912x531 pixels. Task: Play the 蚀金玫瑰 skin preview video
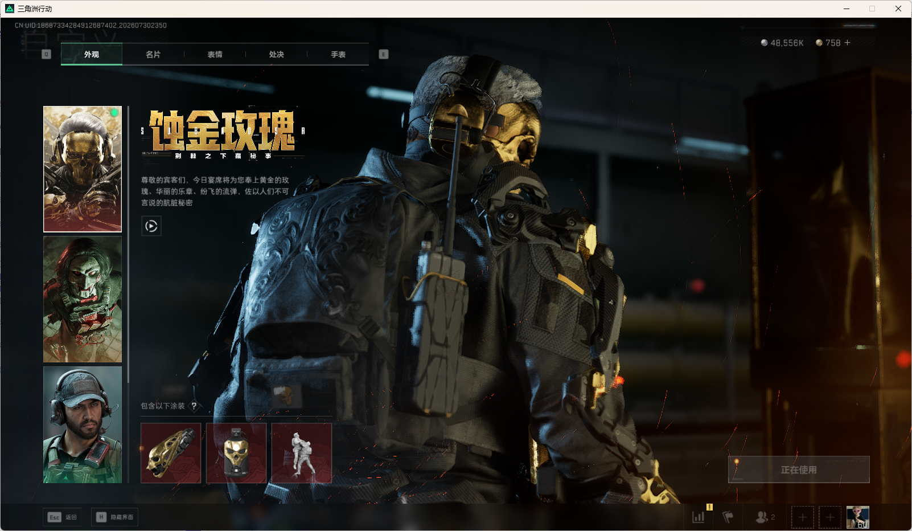coord(151,226)
